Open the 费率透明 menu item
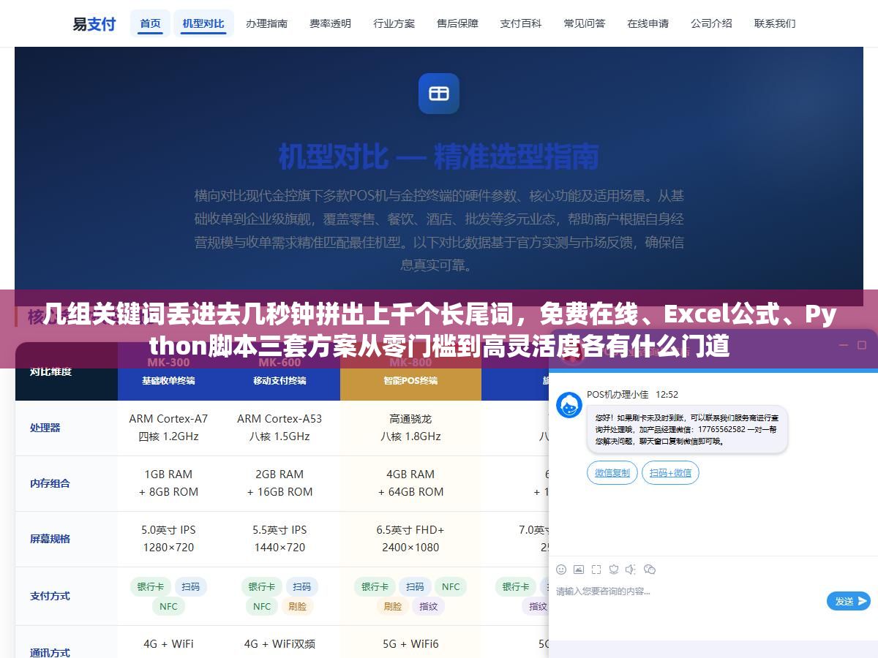878x658 pixels. pos(331,23)
